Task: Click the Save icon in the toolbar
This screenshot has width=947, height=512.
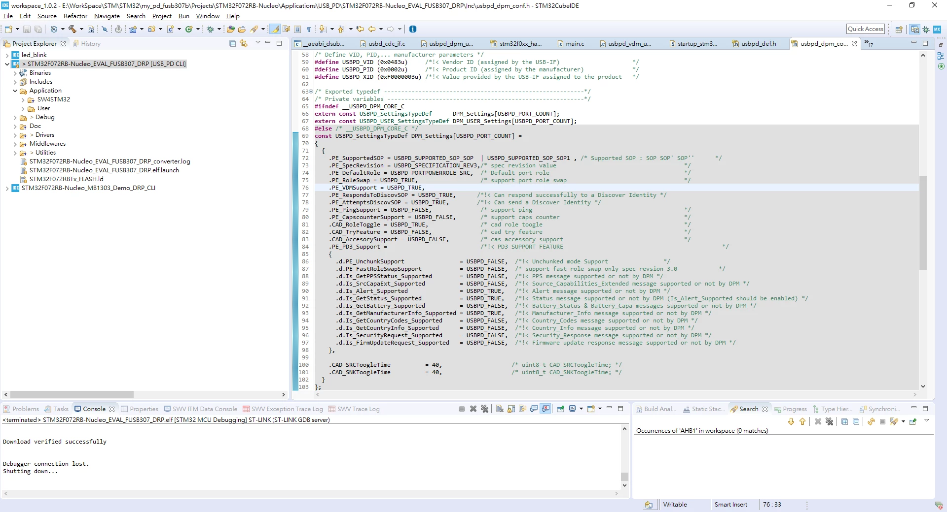Action: (27, 29)
